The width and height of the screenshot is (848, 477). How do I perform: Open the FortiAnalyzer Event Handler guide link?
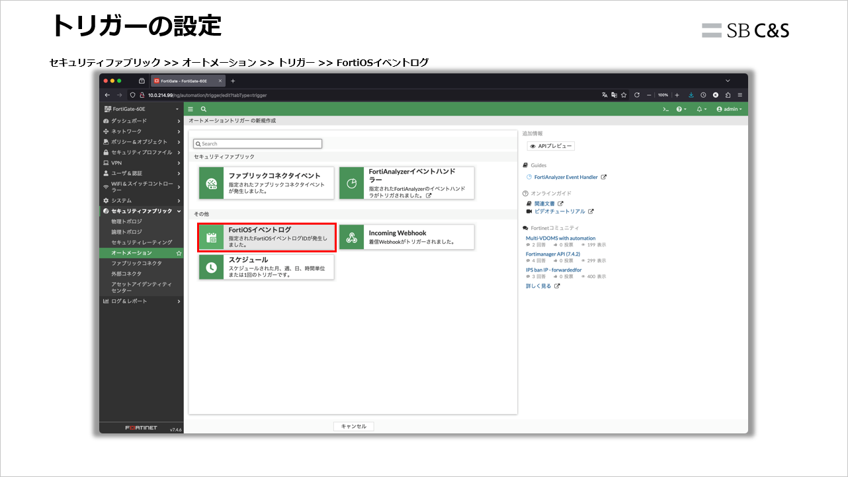566,177
